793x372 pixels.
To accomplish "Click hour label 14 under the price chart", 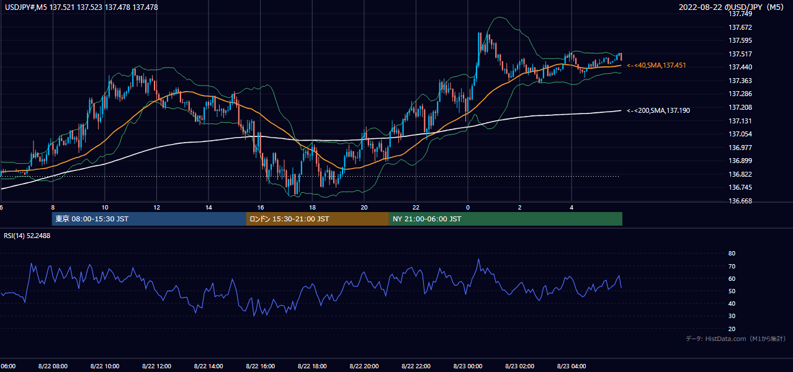I will (208, 207).
